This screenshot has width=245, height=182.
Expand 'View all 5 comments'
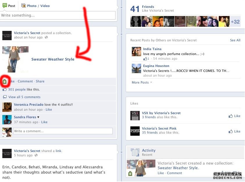tap(24, 97)
